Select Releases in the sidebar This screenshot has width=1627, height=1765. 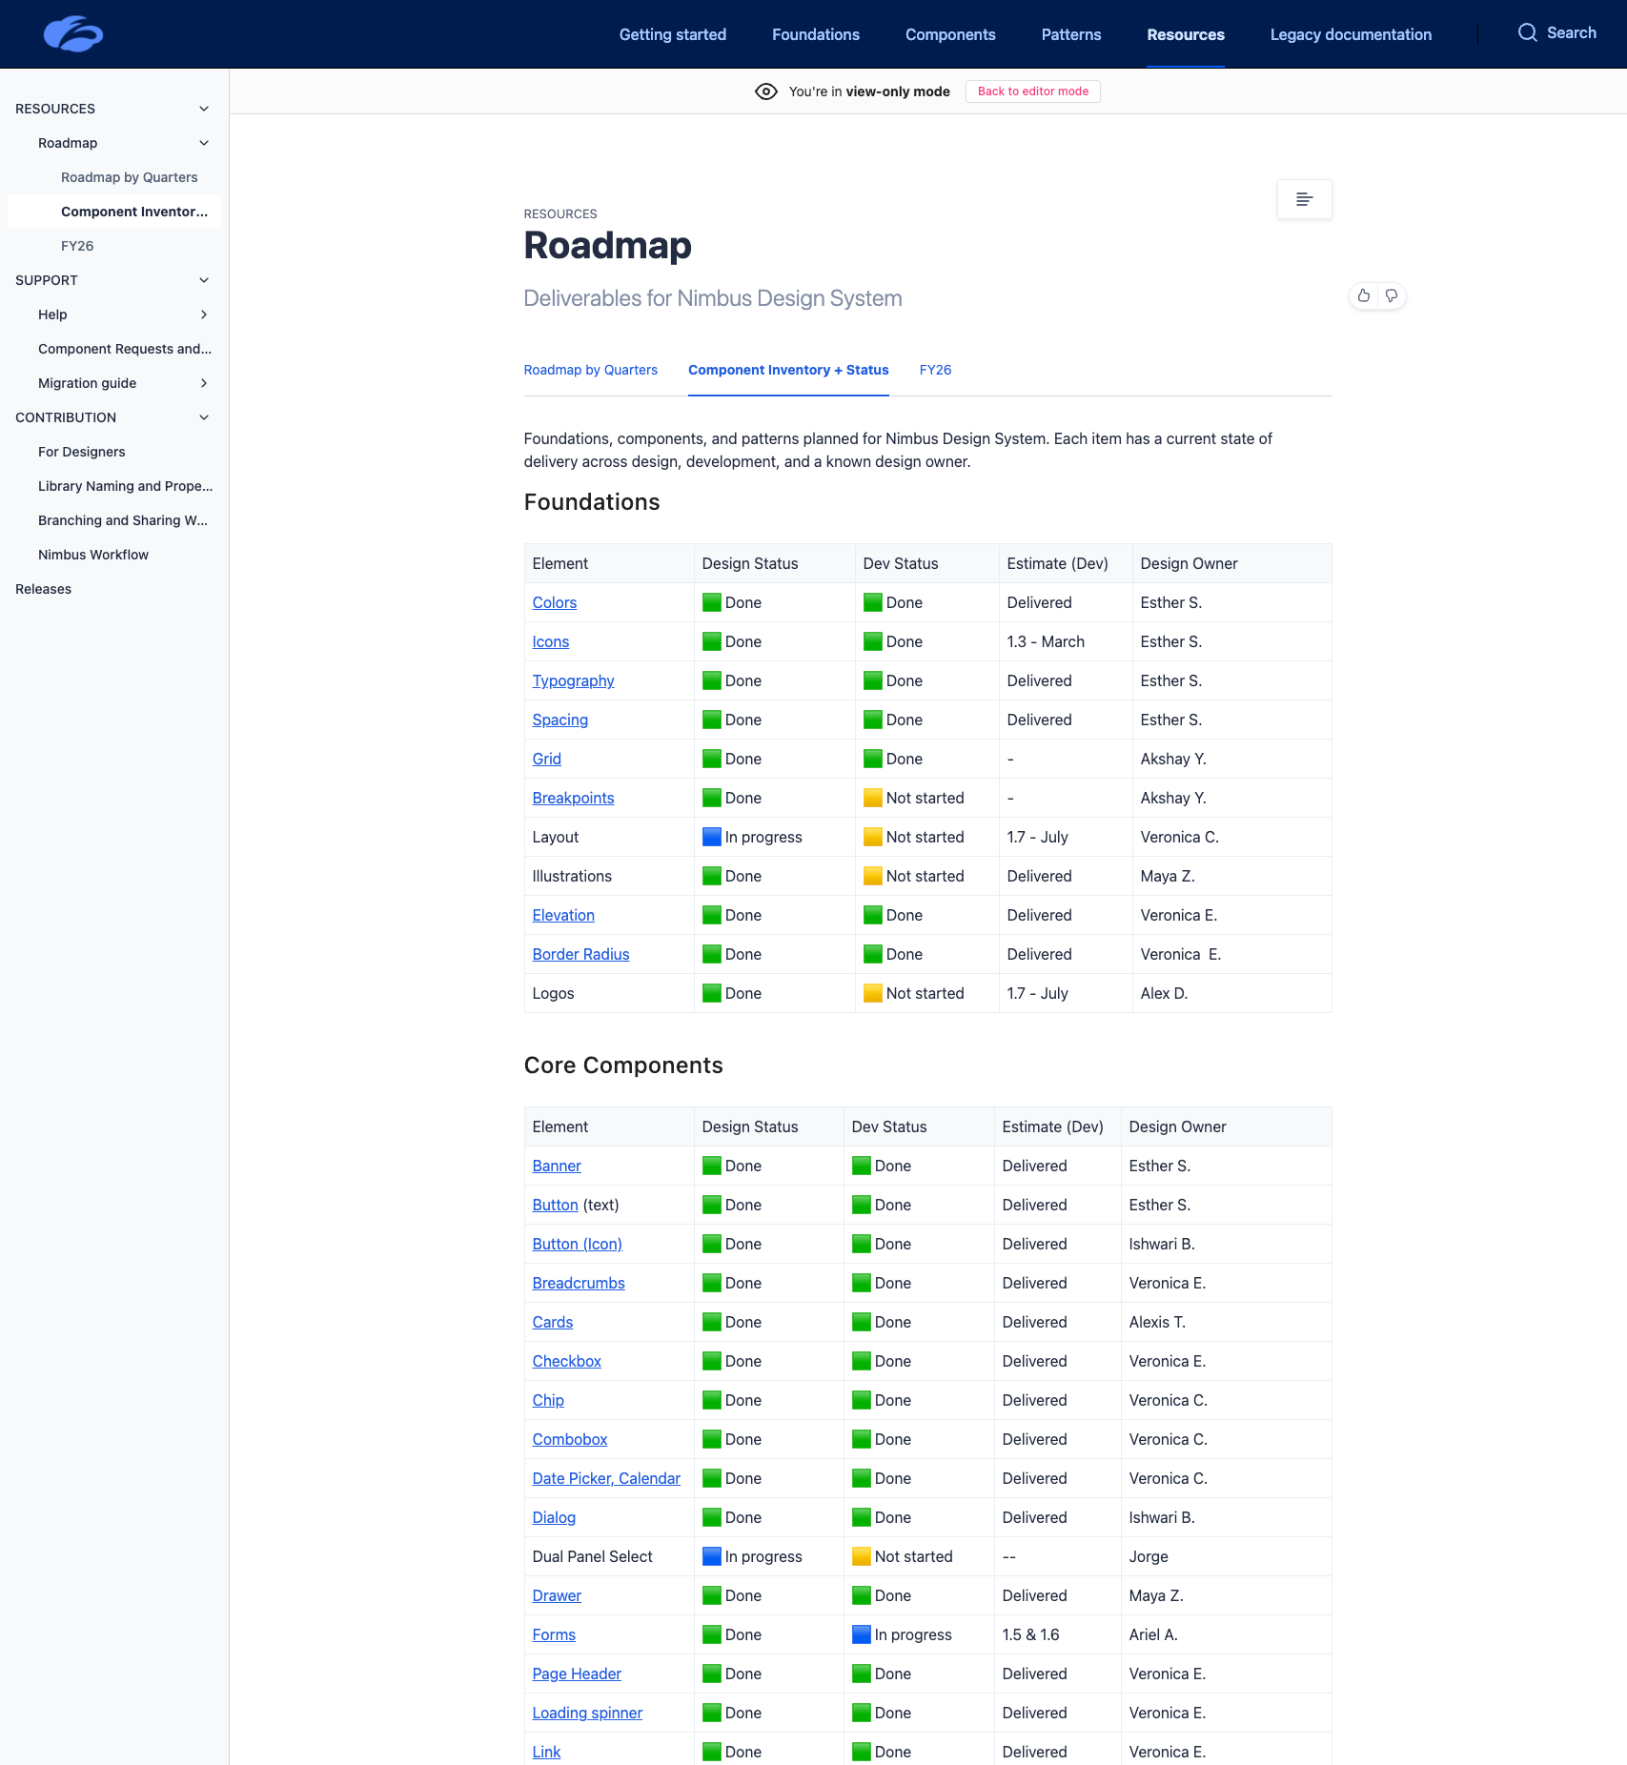click(43, 589)
